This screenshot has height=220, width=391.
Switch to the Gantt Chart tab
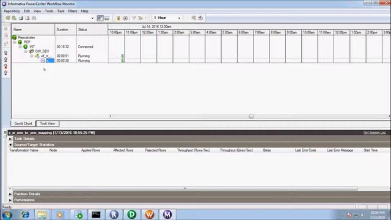23,123
